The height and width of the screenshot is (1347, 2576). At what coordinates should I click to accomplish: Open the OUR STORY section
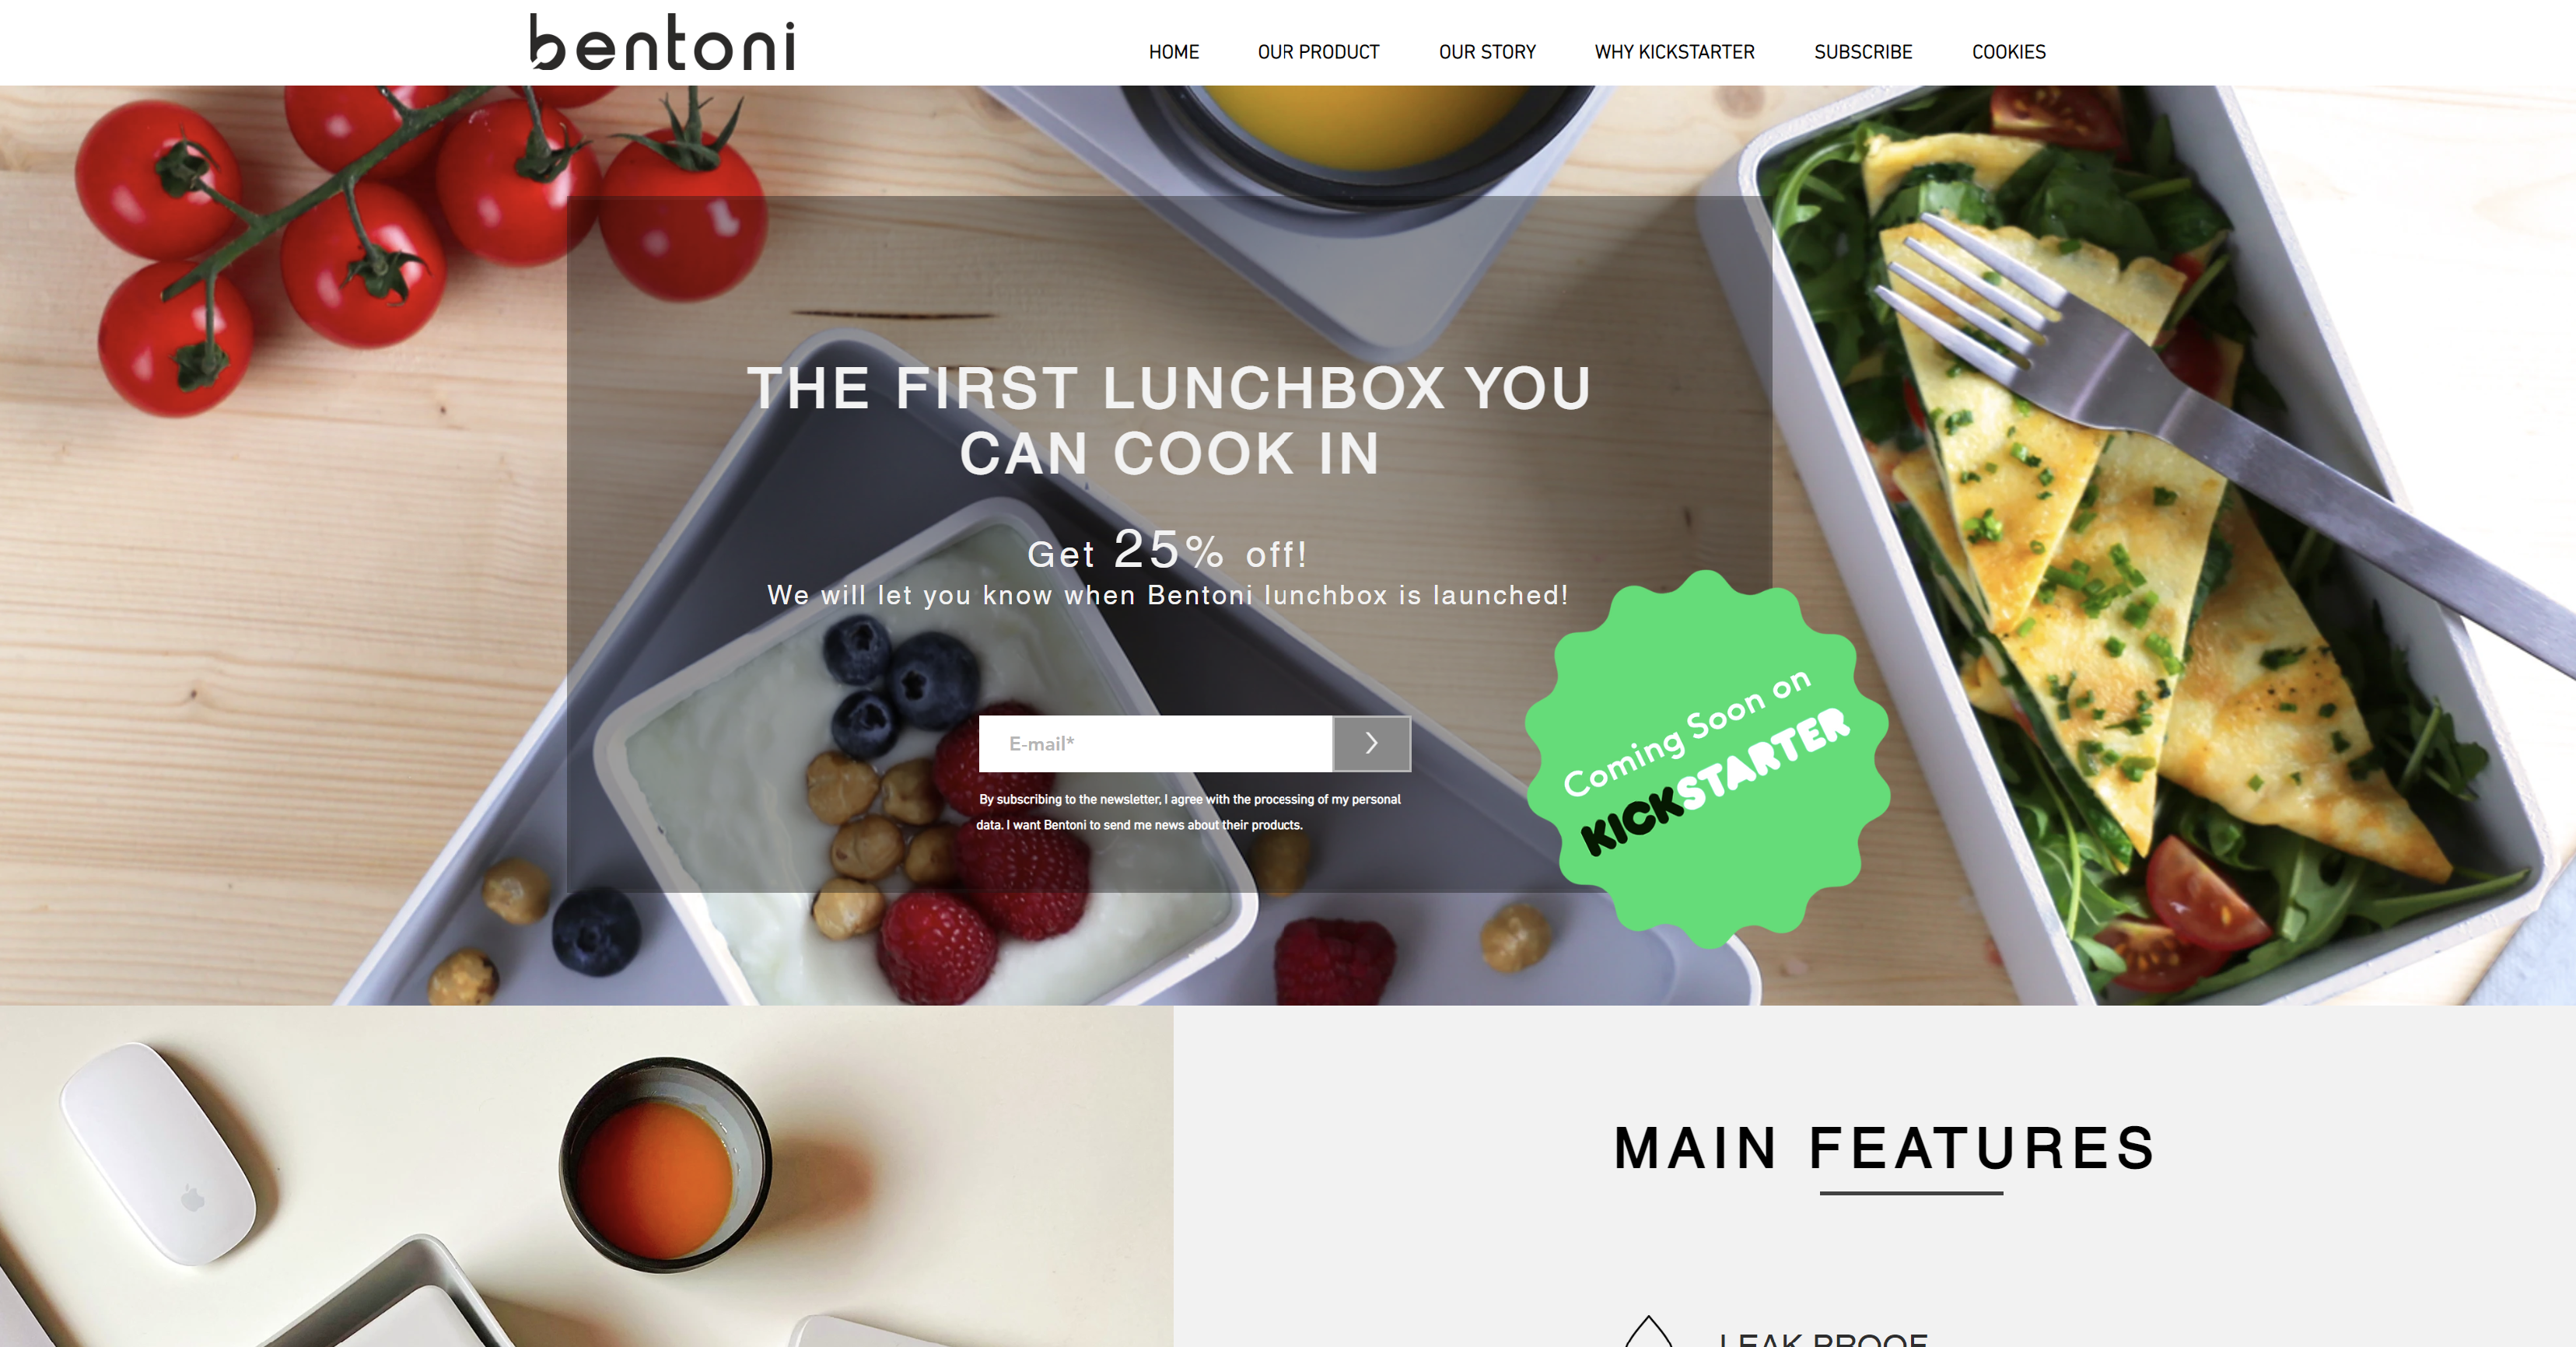[x=1487, y=52]
